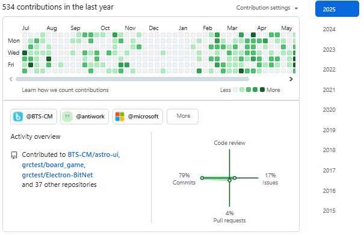This screenshot has height=235, width=364.
Task: Click the repository icon beside Contributed to
Action: (14, 155)
